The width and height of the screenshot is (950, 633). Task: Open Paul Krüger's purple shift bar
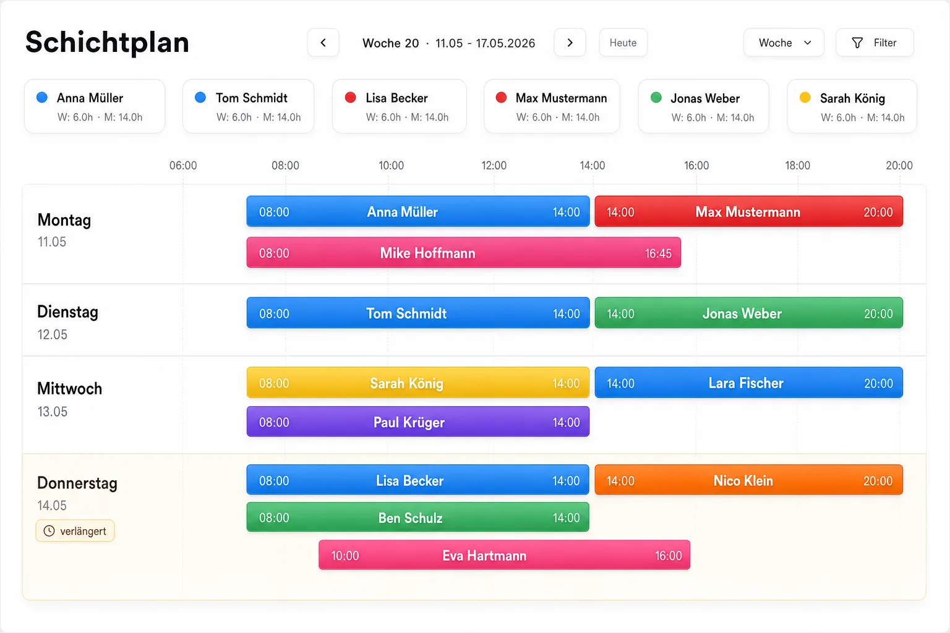[418, 422]
